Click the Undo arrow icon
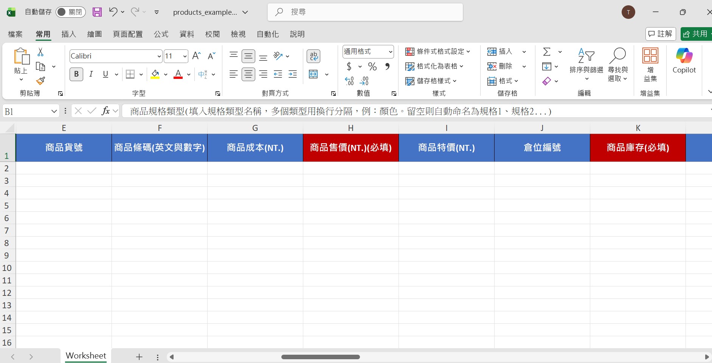712x363 pixels. click(113, 12)
